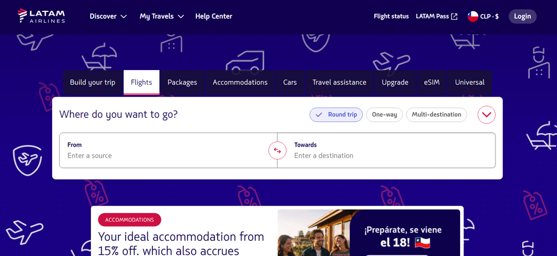
Task: Click the From source input field
Action: (x=168, y=150)
